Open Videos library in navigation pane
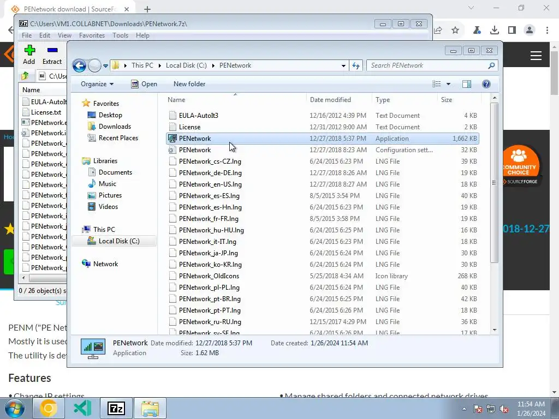This screenshot has width=559, height=419. (x=108, y=207)
